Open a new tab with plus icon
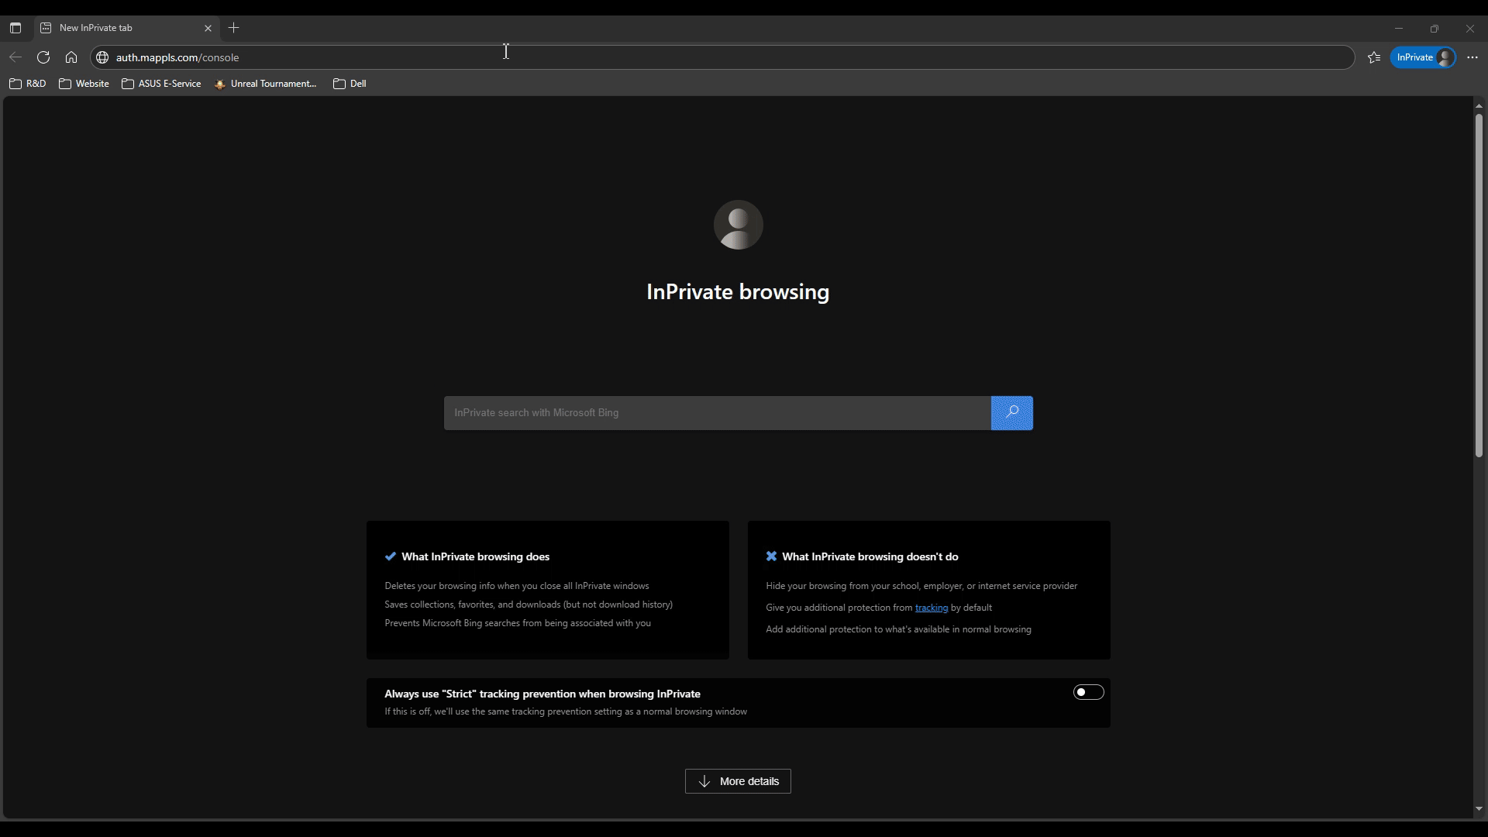1488x837 pixels. tap(233, 28)
